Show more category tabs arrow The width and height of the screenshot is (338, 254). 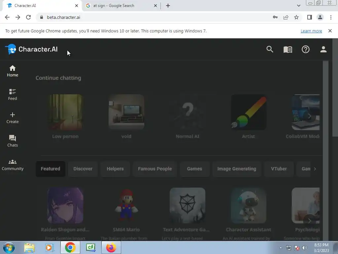[x=315, y=169]
